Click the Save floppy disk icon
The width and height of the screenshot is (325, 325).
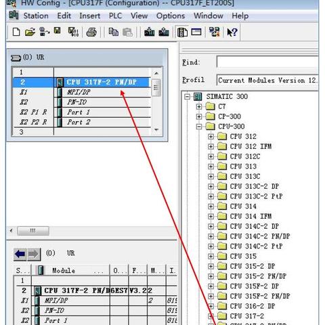(x=57, y=30)
